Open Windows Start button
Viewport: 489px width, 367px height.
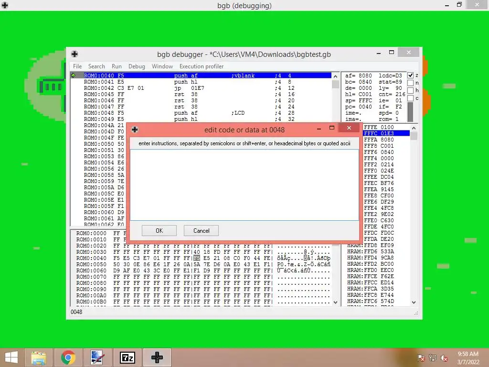click(x=11, y=357)
